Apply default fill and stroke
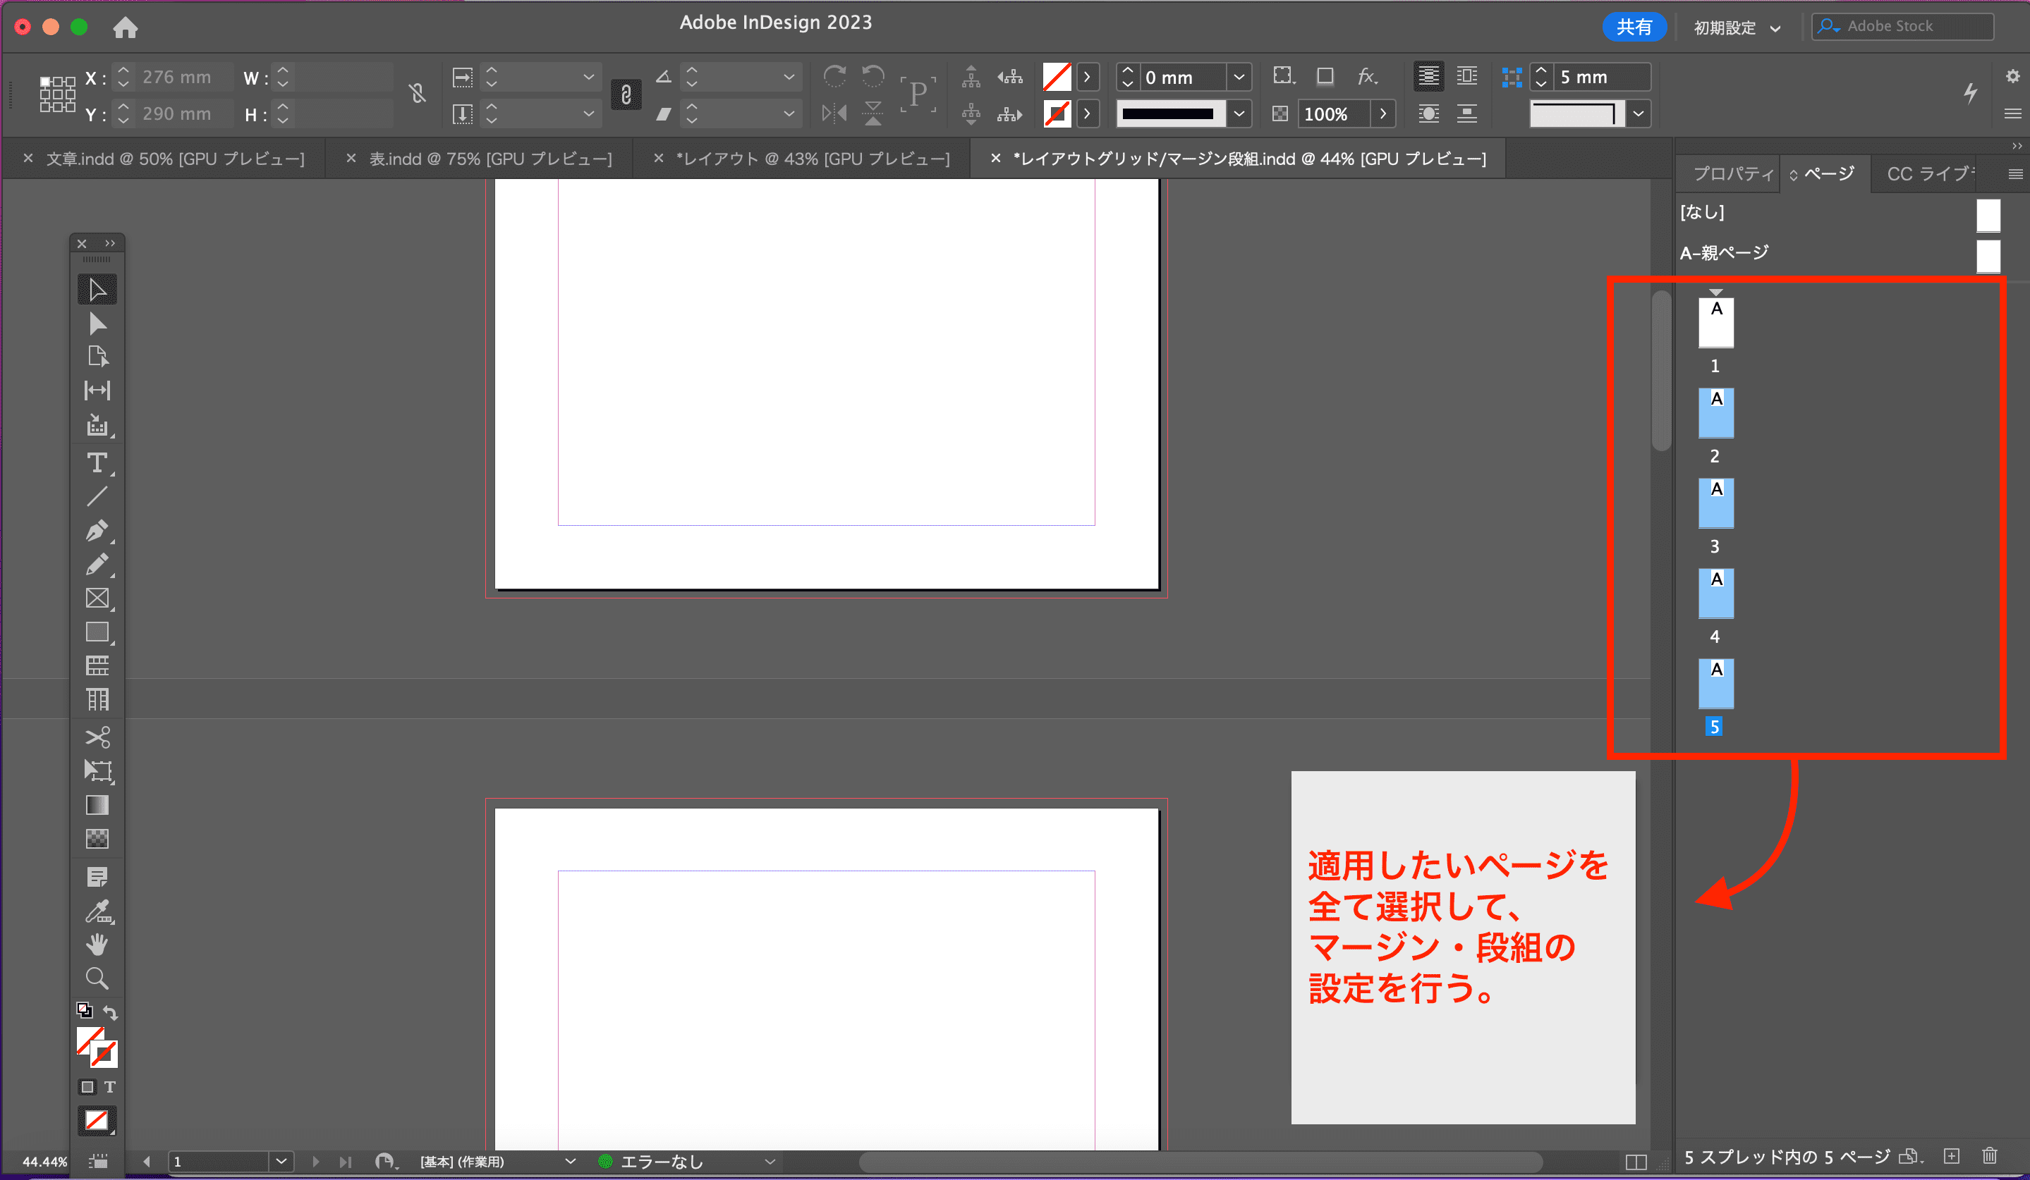Viewport: 2030px width, 1180px height. [x=84, y=1009]
